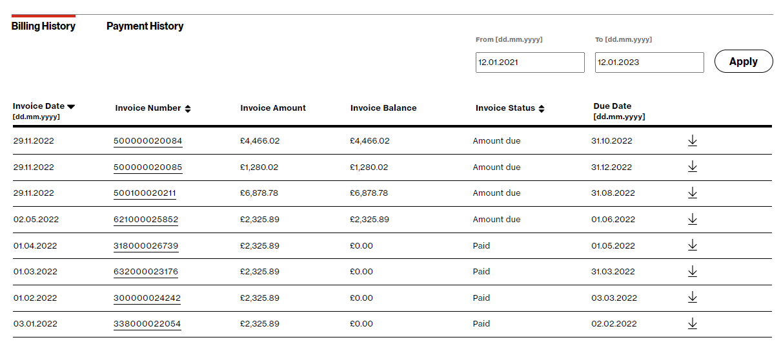Focus the To date input field
Viewport: 781px width, 342px height.
point(649,62)
